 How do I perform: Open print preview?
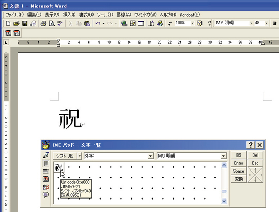pos(52,23)
